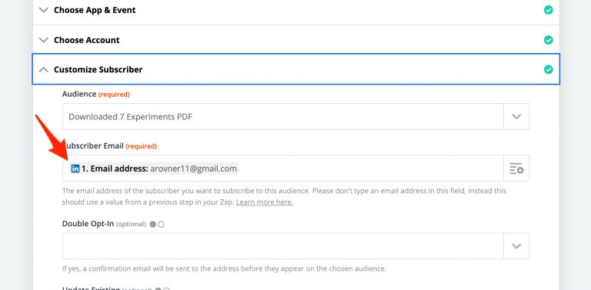The image size is (591, 290).
Task: Click the insert data icon in Subscriber Email
Action: point(516,168)
